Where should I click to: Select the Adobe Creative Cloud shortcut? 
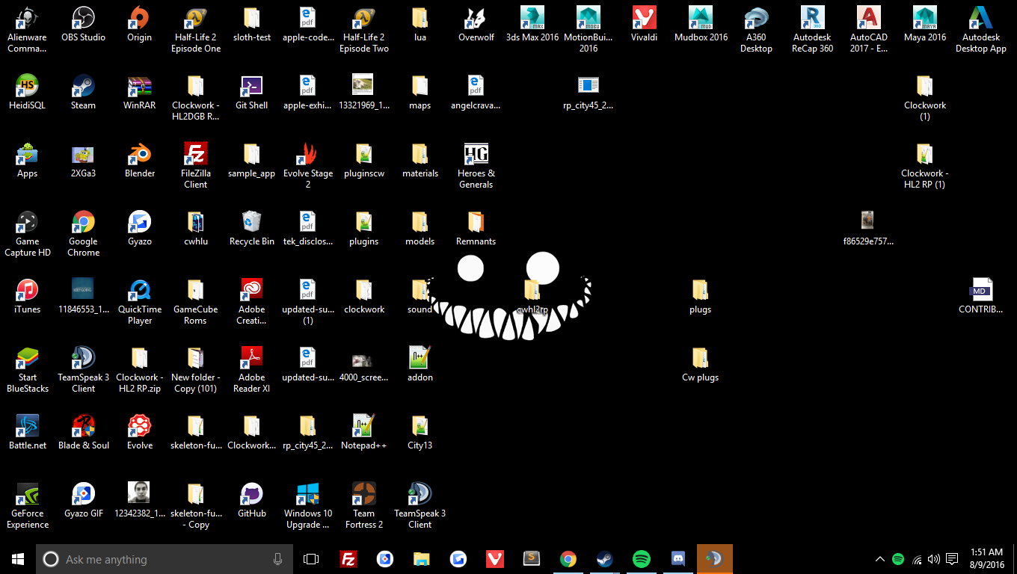251,301
